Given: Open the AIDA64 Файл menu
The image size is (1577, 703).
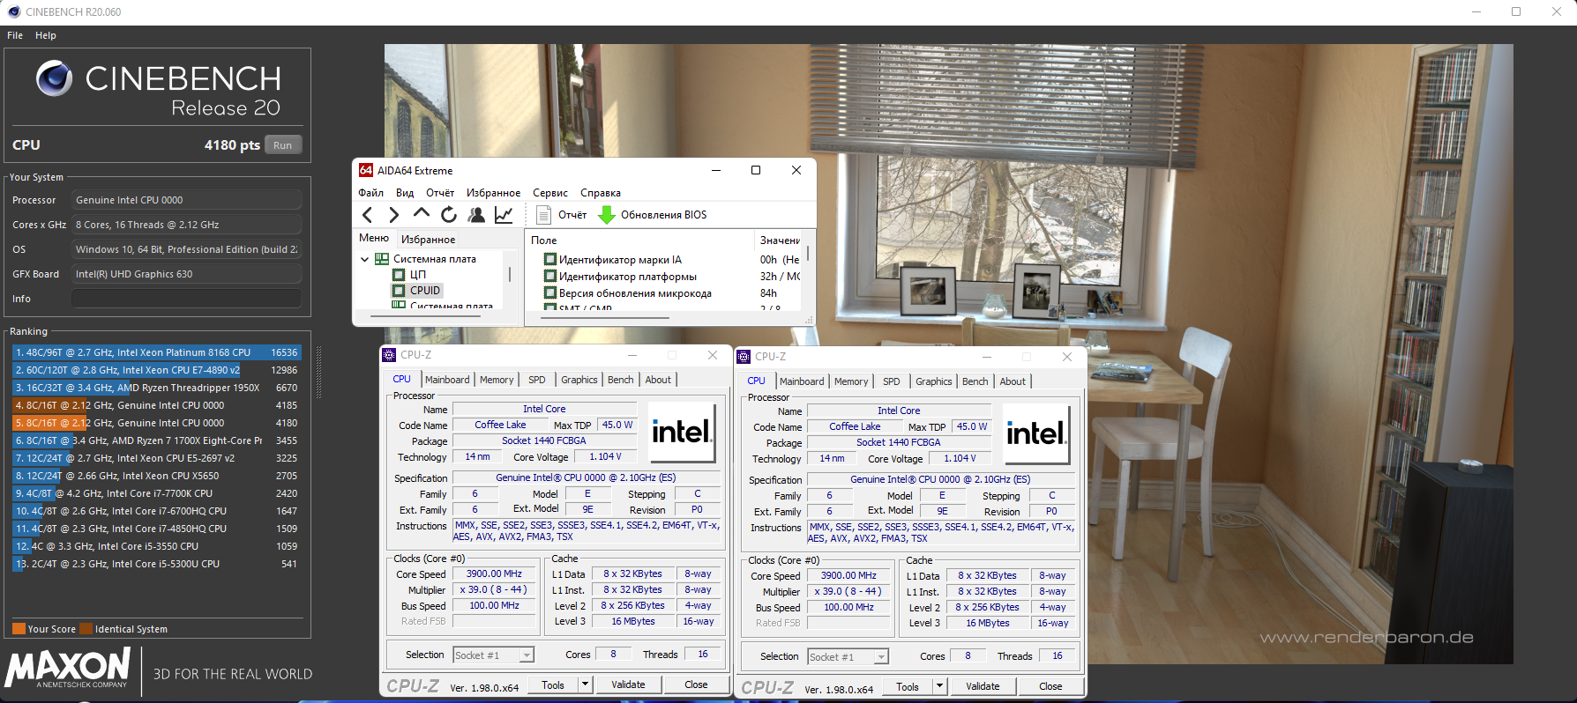Looking at the screenshot, I should pos(370,193).
